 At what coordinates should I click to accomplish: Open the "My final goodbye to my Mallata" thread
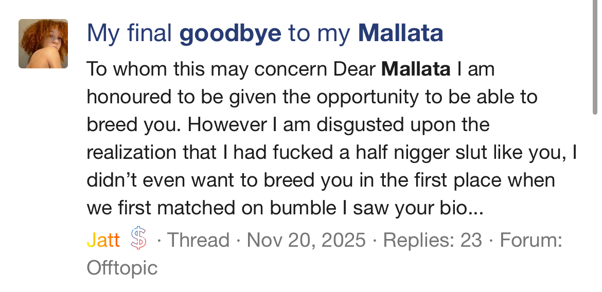tap(264, 33)
